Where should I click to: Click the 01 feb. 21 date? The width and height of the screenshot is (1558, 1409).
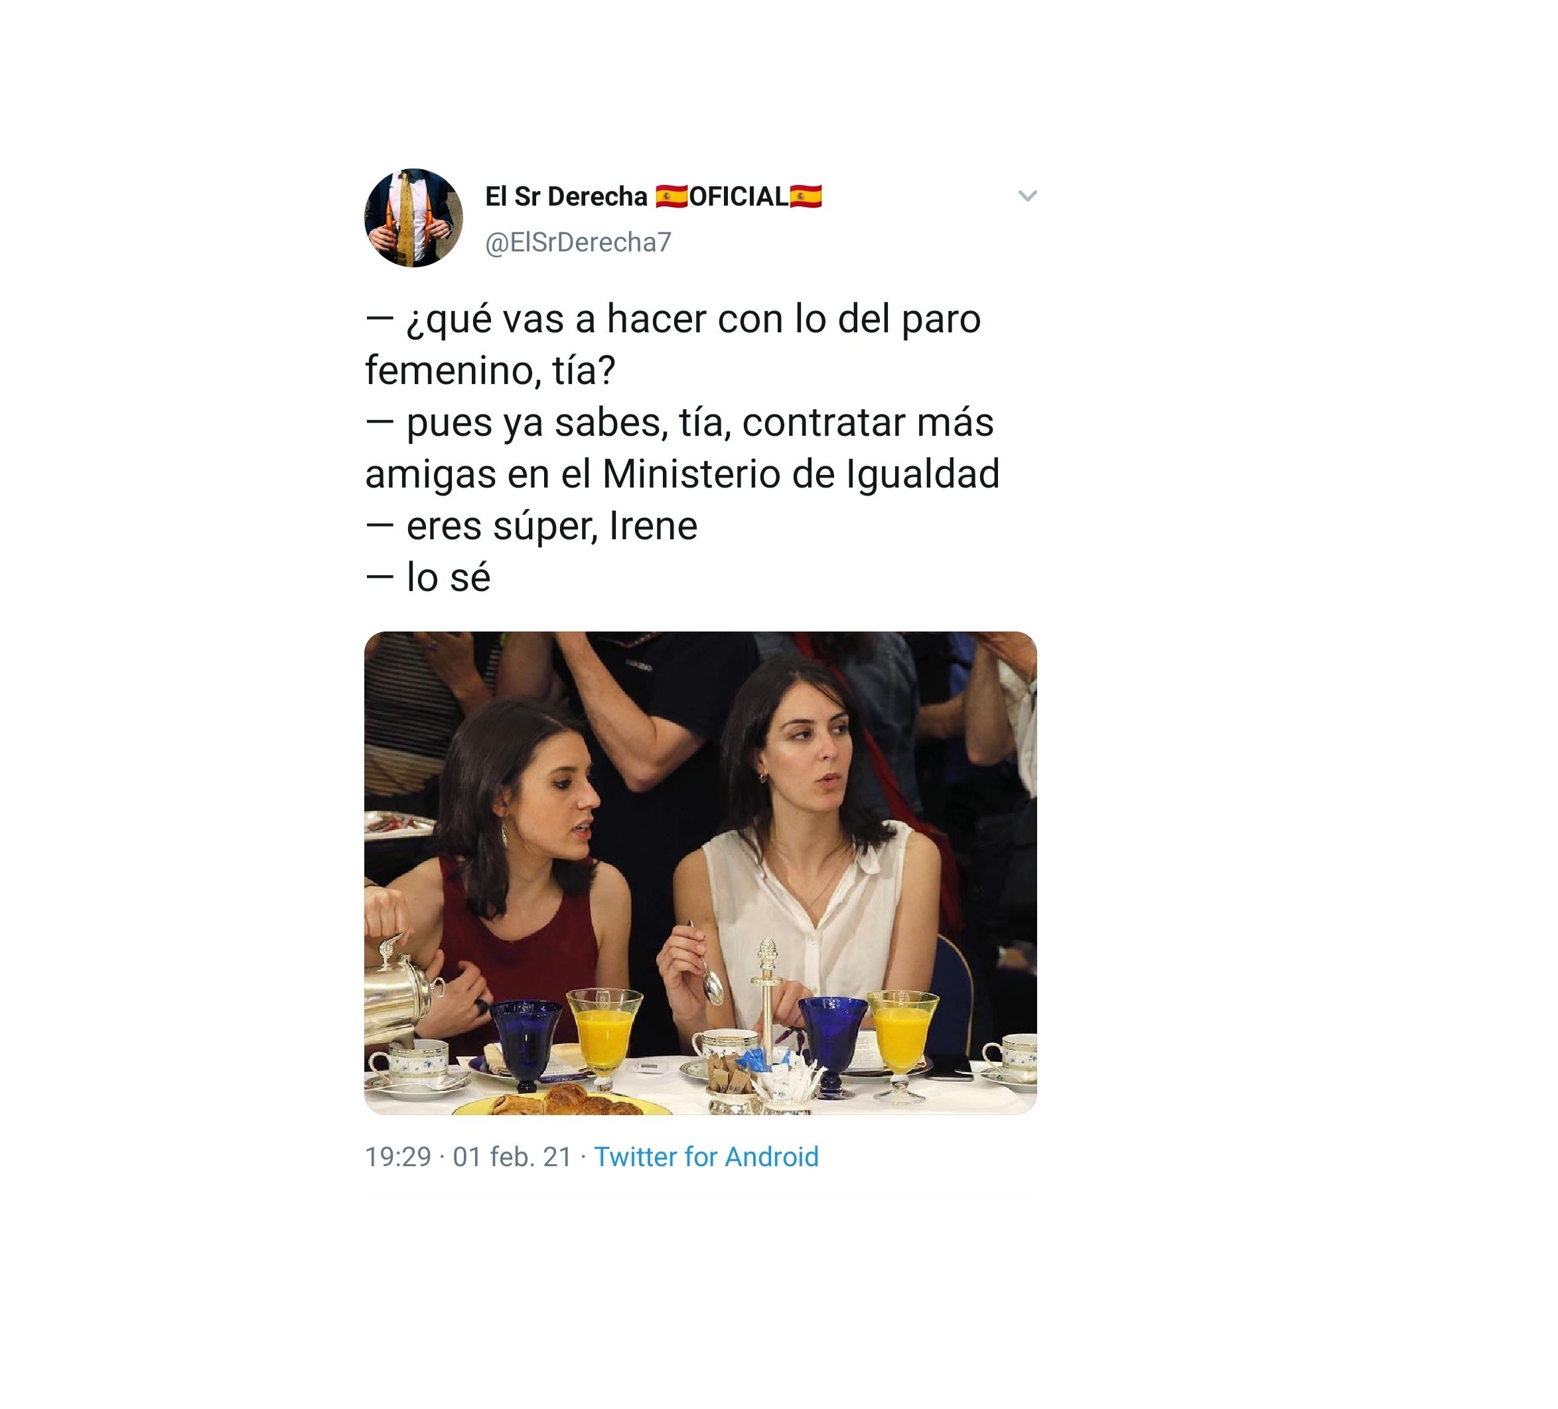[x=512, y=1156]
